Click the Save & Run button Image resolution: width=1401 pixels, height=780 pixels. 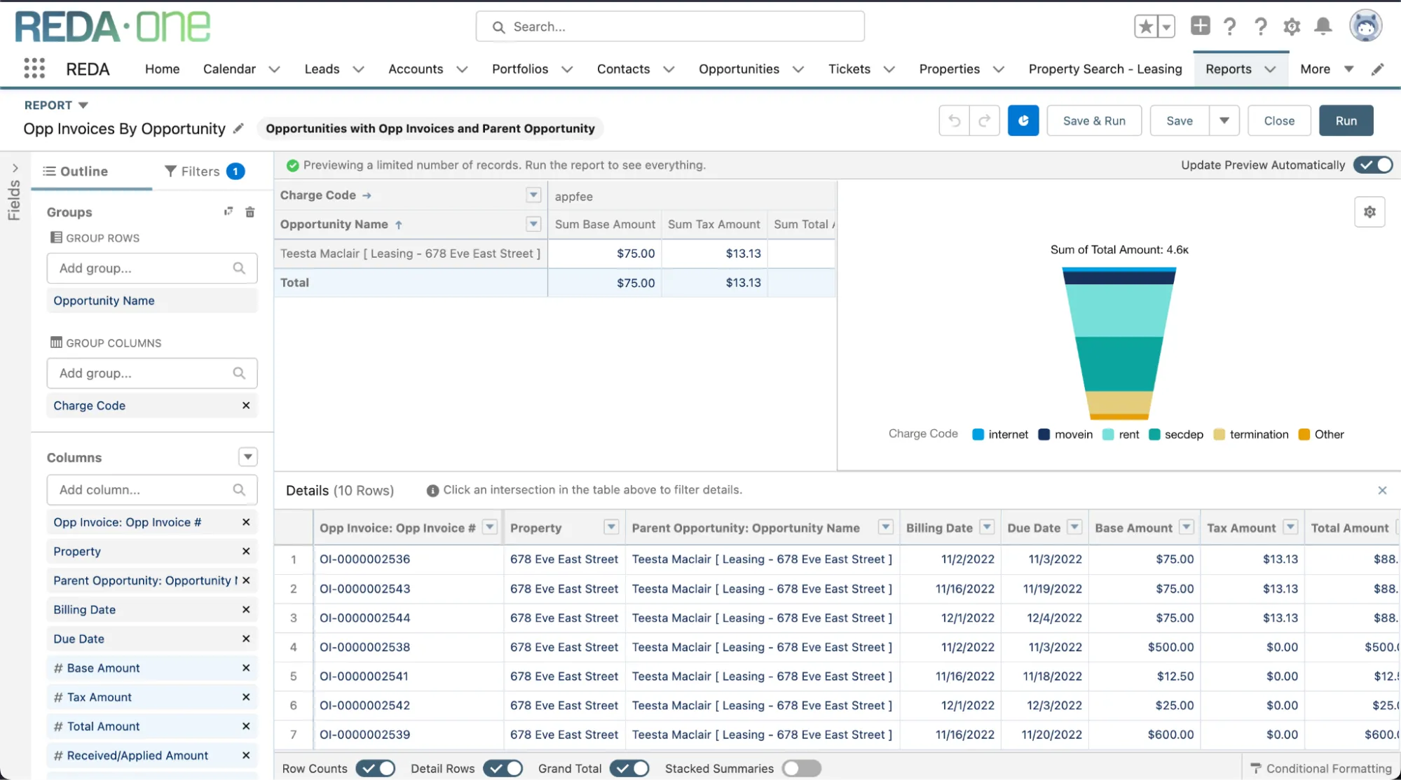[1093, 120]
